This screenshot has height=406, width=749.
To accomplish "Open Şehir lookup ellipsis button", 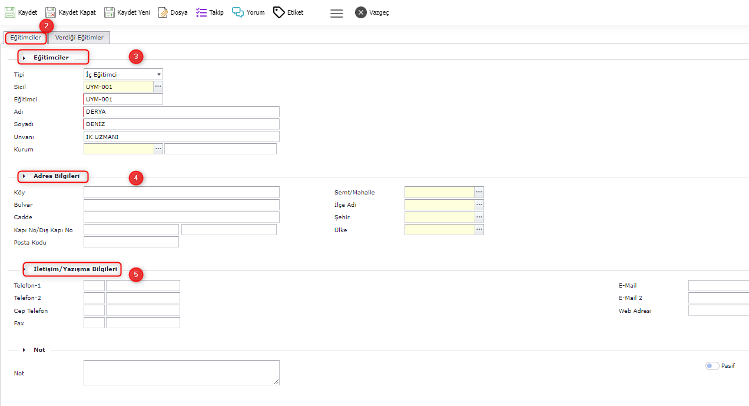I will point(479,217).
